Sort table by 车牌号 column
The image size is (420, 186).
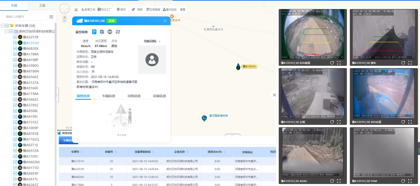pyautogui.click(x=82, y=152)
